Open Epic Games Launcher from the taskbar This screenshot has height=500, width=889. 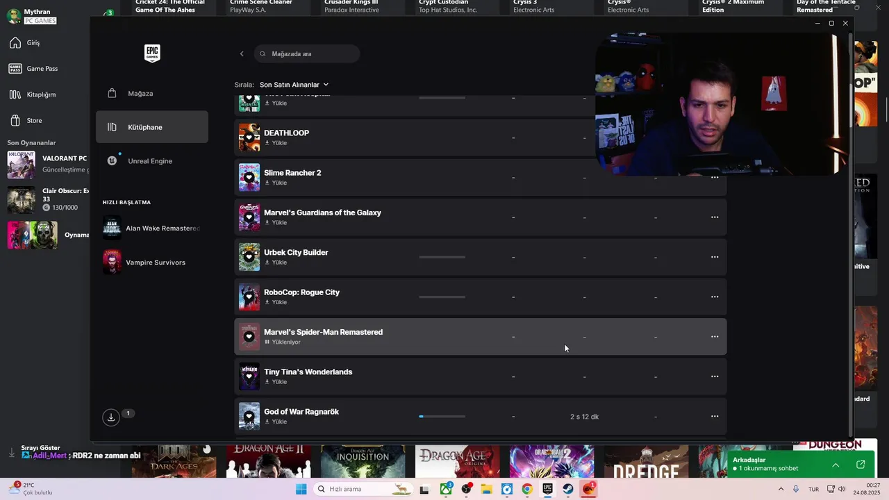(x=547, y=489)
